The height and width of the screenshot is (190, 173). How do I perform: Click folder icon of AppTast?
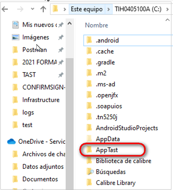click(89, 150)
